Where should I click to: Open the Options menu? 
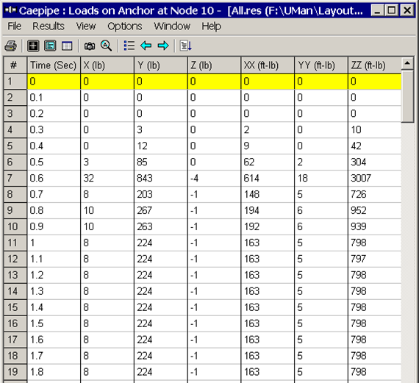[124, 26]
